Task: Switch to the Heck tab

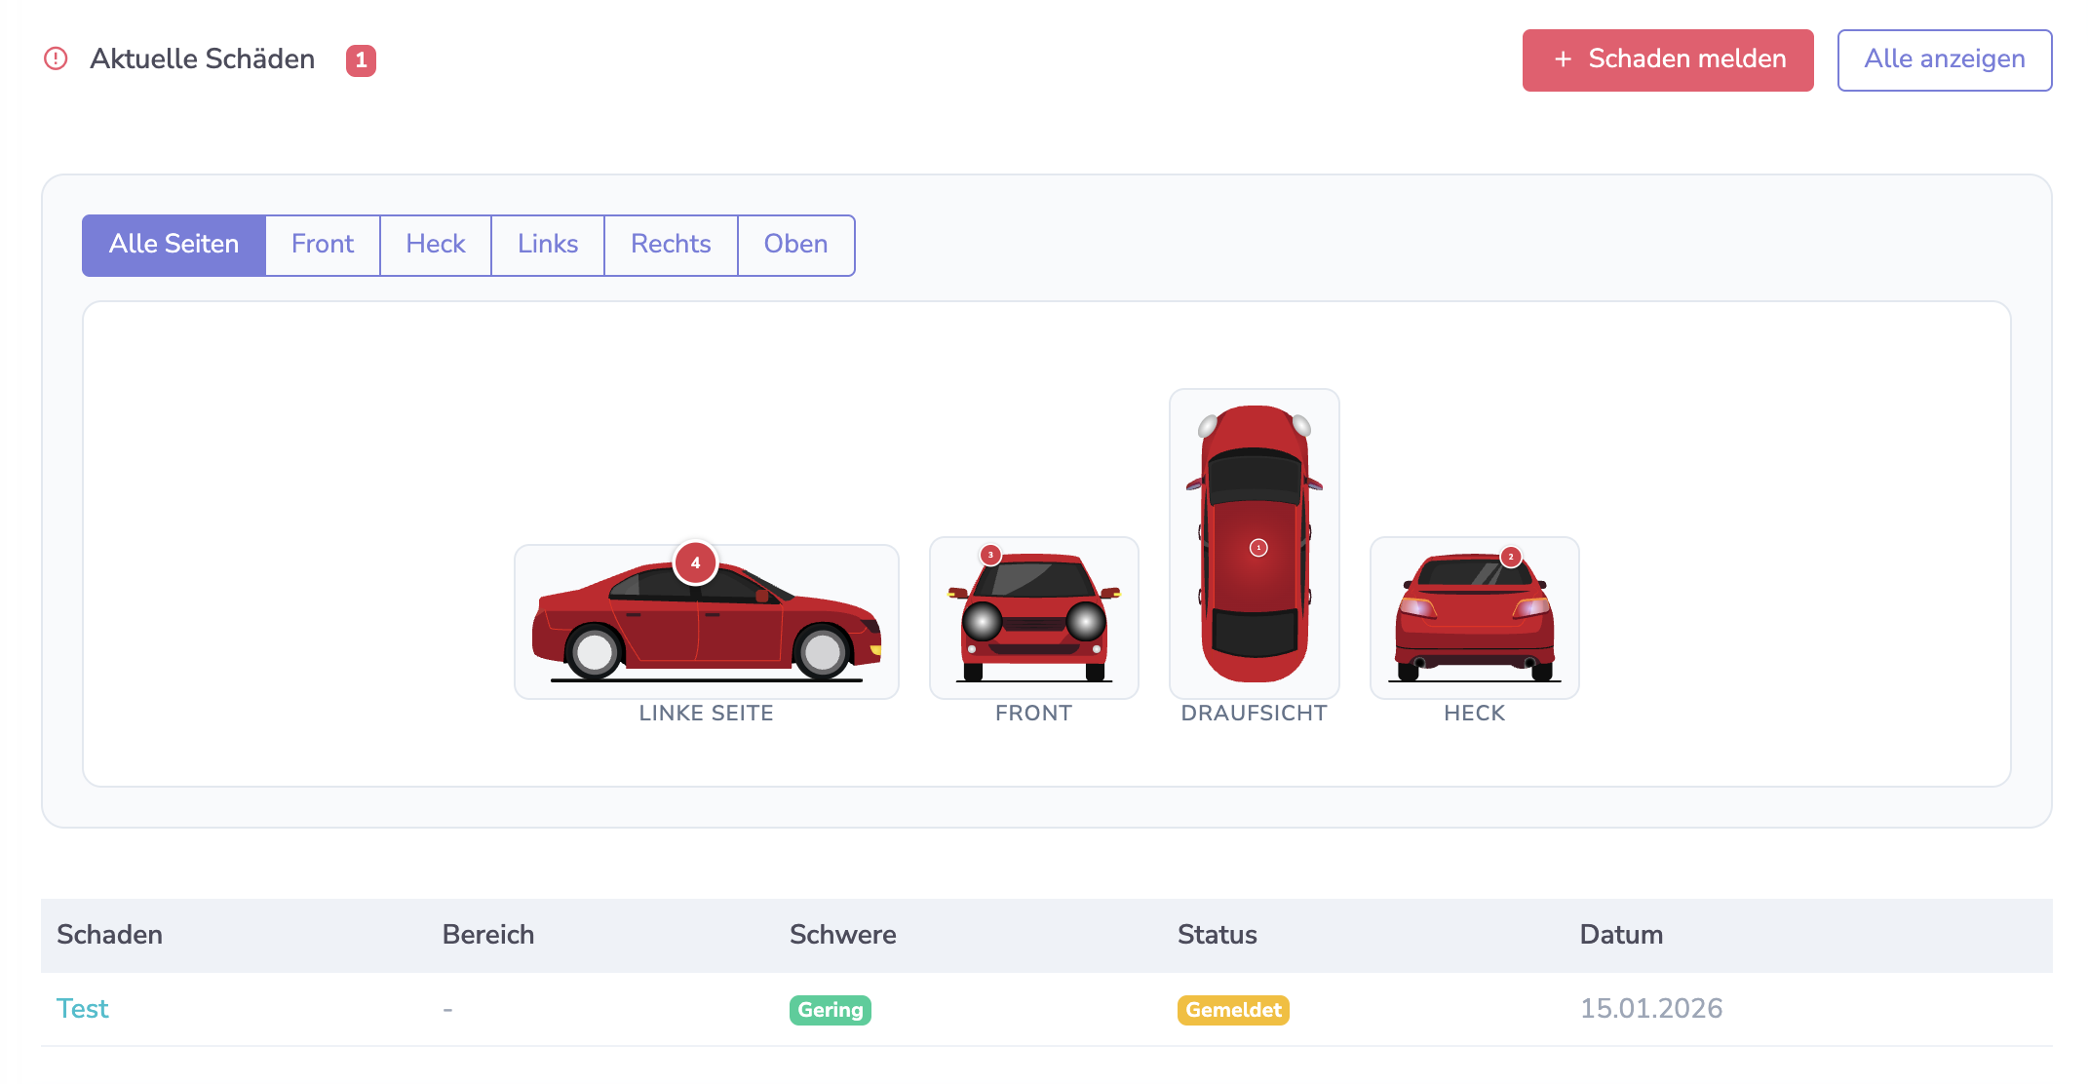Action: coord(435,245)
